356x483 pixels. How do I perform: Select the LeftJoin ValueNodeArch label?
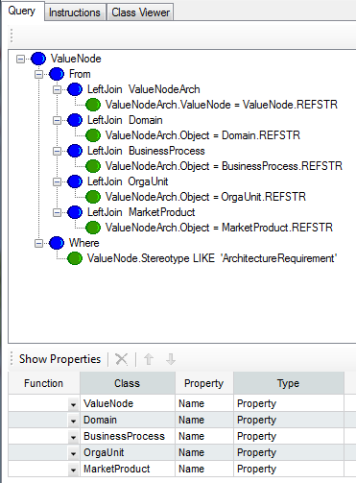(x=144, y=89)
